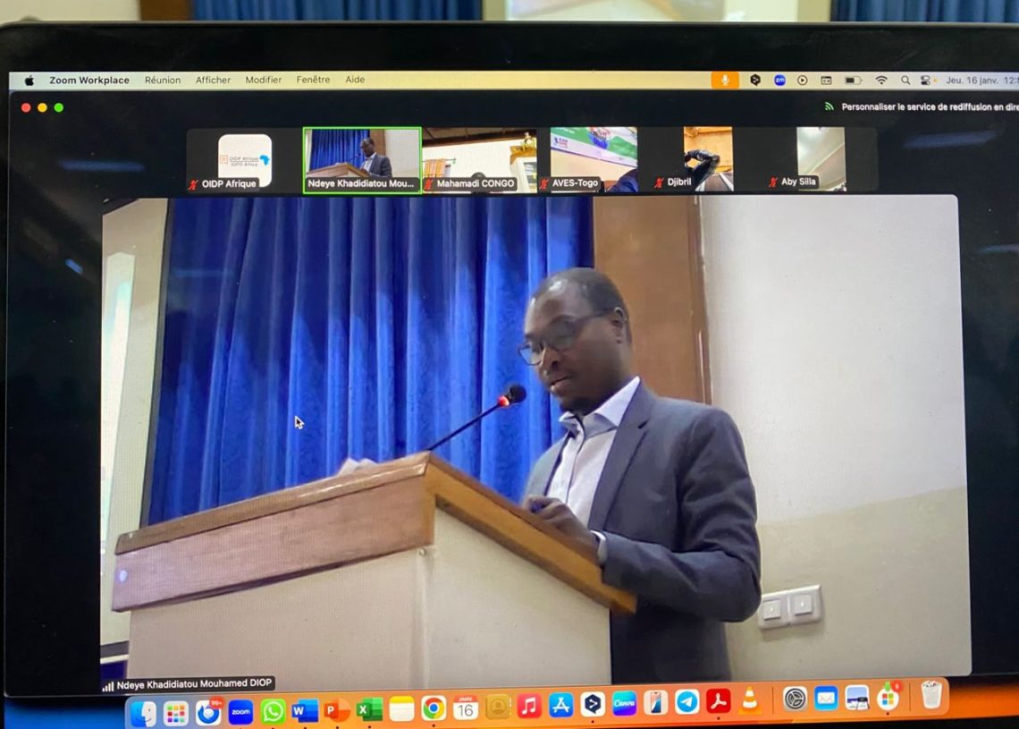Open Google Chrome from the dock

point(434,708)
